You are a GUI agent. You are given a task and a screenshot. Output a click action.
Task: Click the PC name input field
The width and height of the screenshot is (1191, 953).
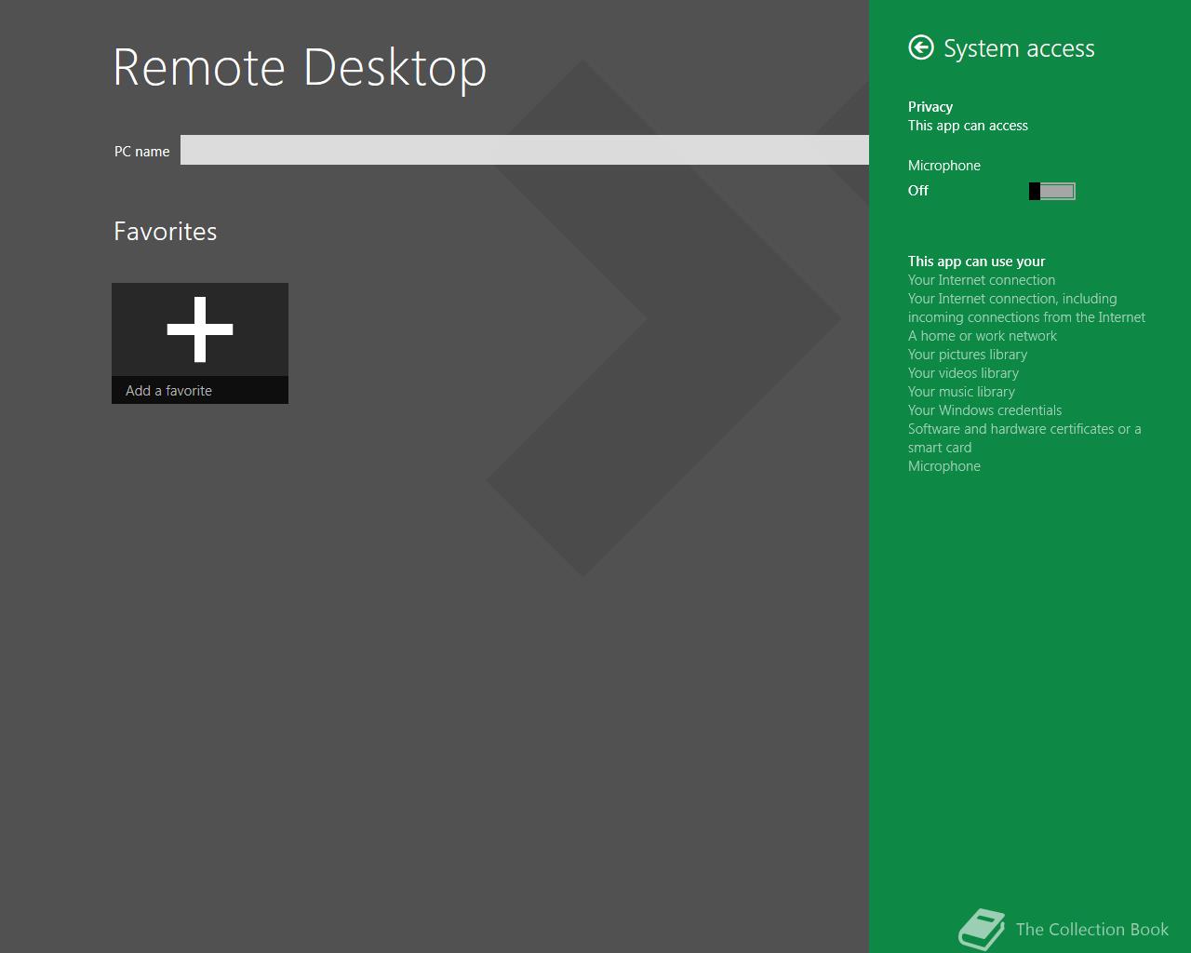(525, 150)
